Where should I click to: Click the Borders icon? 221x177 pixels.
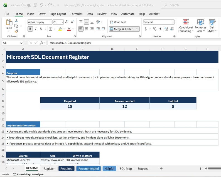coord(51,29)
